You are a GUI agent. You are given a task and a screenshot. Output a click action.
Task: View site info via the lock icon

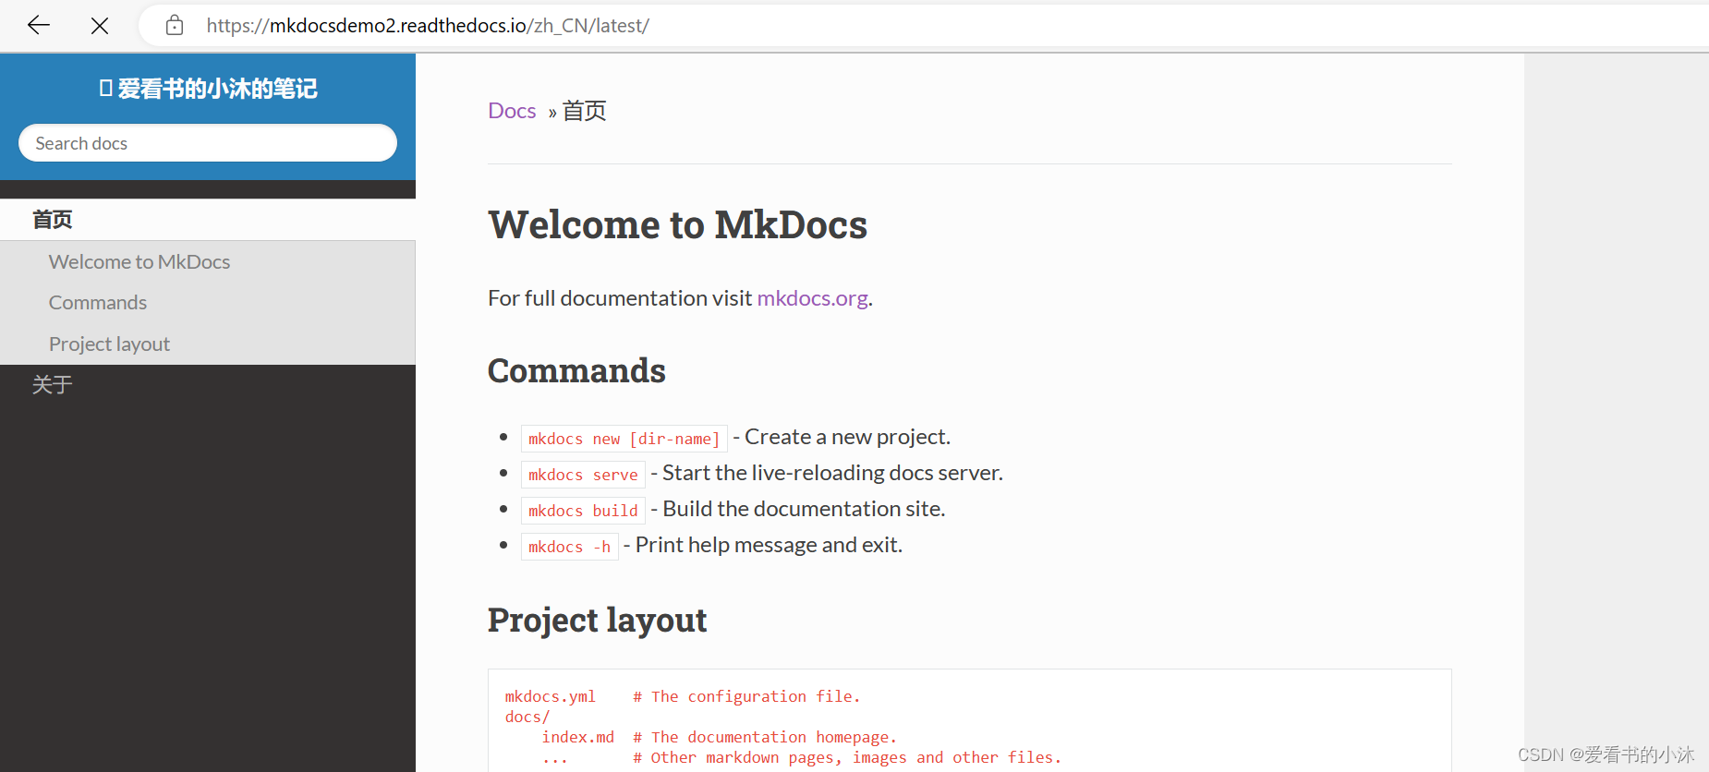point(175,26)
